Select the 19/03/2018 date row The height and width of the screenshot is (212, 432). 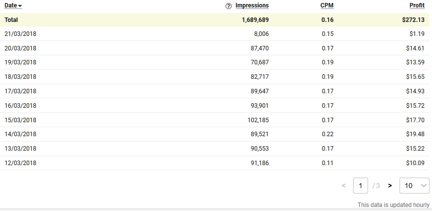[x=20, y=62]
